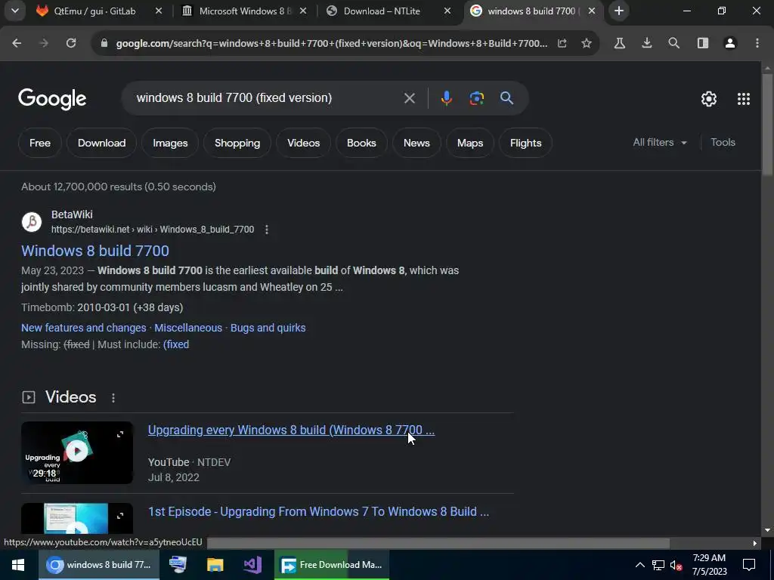Select the Free filter chip

(40, 143)
